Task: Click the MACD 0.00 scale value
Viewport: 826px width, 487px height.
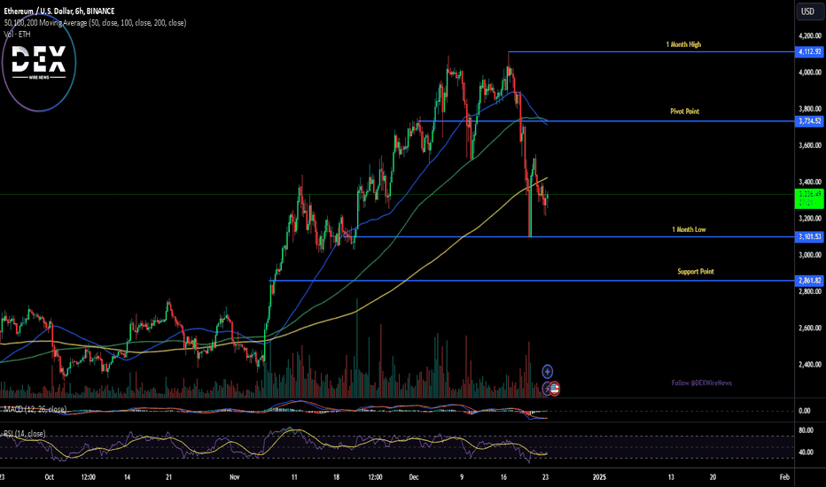Action: 805,411
